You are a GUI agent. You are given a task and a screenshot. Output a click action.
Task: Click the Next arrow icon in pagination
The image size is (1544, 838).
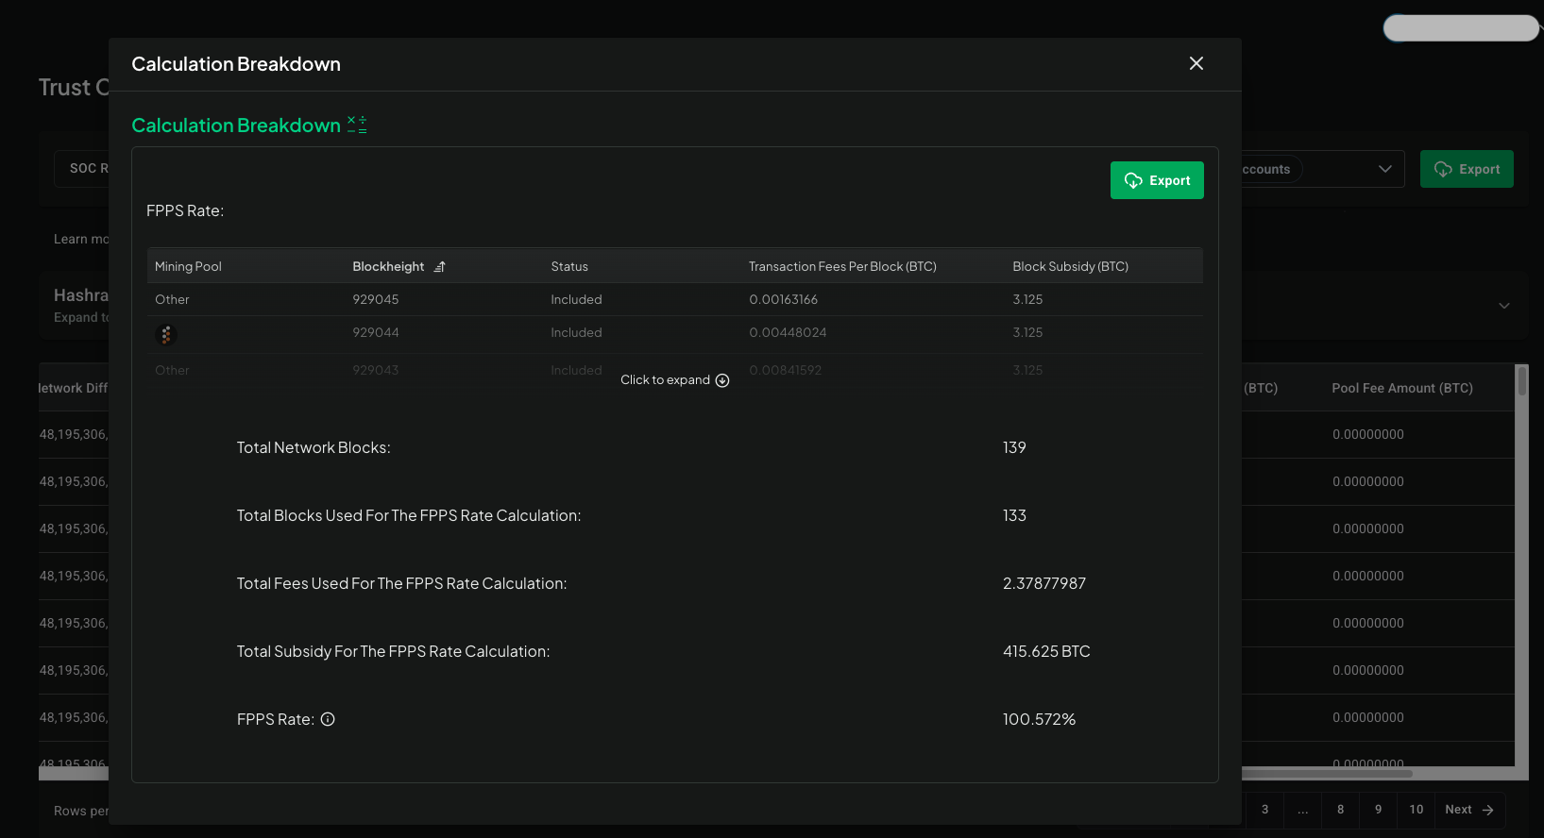click(1487, 810)
